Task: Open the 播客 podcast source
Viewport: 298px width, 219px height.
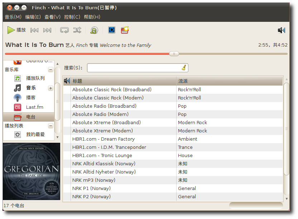Action: [29, 98]
